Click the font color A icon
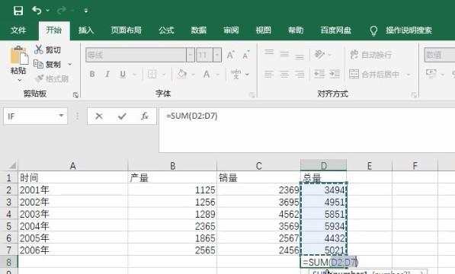455x274 pixels. click(207, 74)
